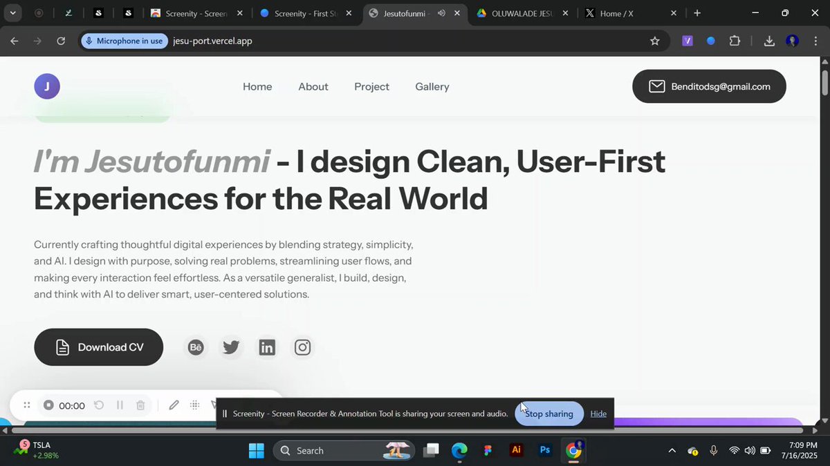Open the Windows Start menu
830x466 pixels.
tap(257, 450)
